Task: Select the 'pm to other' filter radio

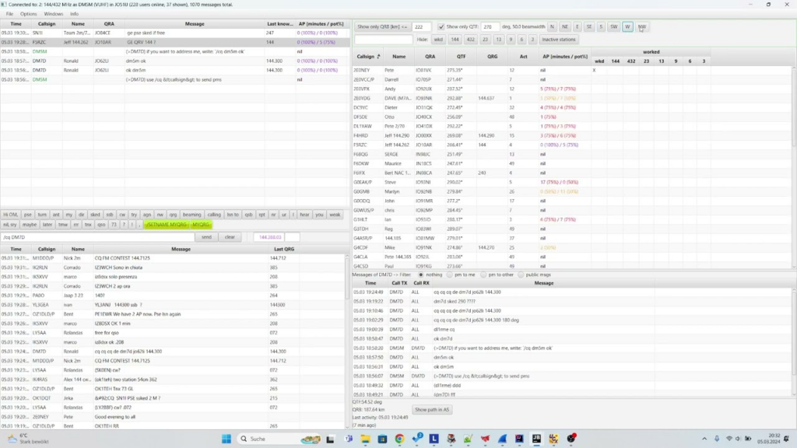Action: point(483,275)
